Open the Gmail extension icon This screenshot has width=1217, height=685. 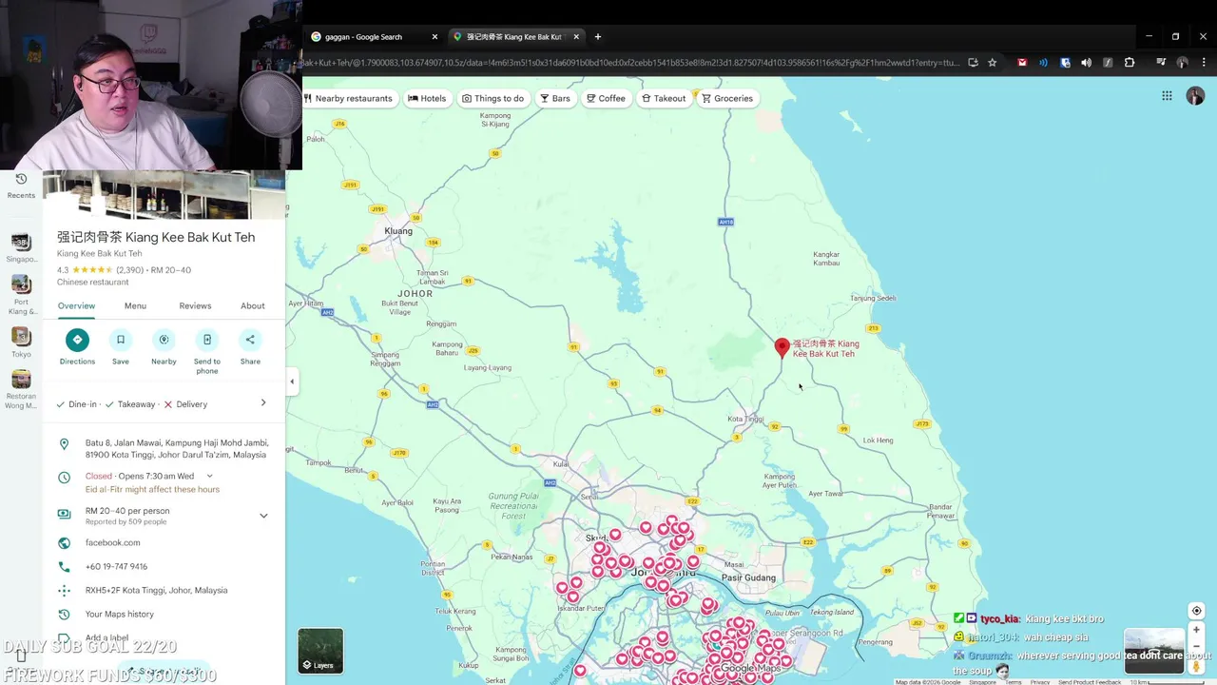click(x=1022, y=63)
